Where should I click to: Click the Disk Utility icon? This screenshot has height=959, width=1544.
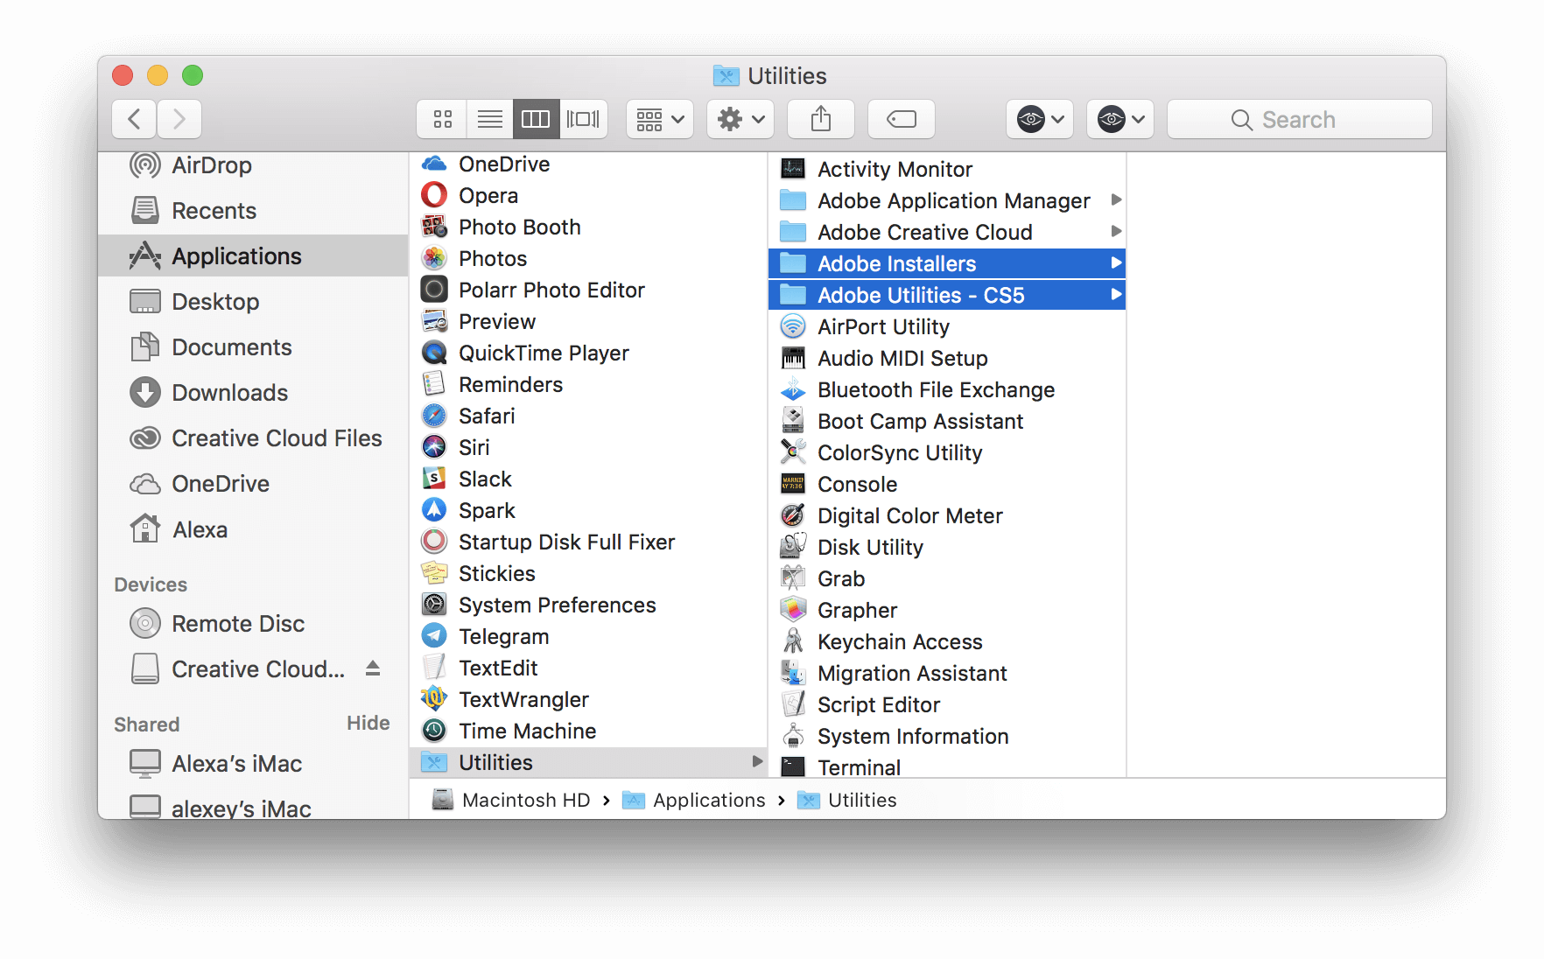point(793,547)
